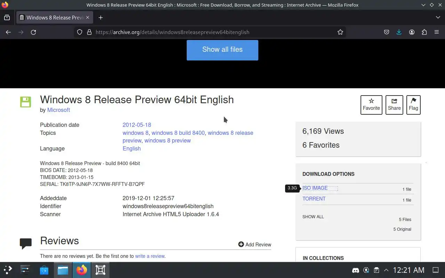Screen dimensions: 445x278
Task: Click the write a review link
Action: click(x=150, y=256)
